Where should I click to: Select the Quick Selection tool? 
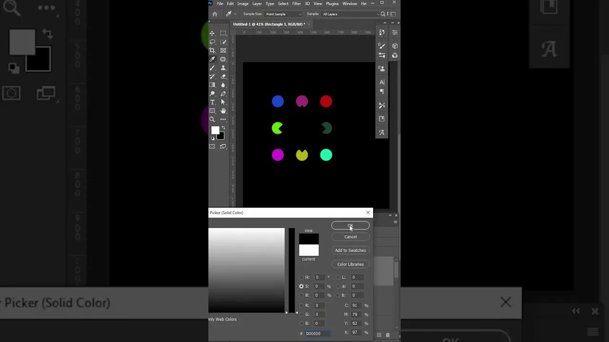click(x=223, y=42)
